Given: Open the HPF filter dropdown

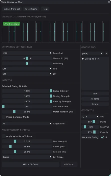Looking at the screenshot, I should (x=27, y=69).
